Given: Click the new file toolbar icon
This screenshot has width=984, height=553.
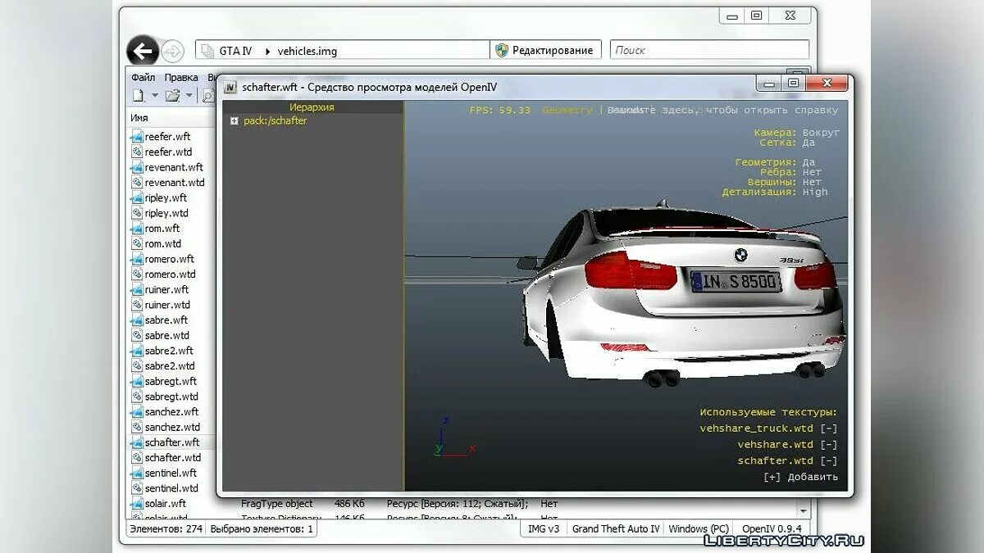Looking at the screenshot, I should pyautogui.click(x=139, y=96).
